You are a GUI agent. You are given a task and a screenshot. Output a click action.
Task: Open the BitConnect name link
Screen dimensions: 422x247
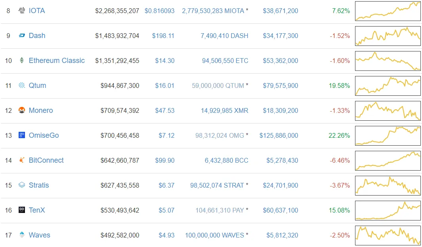[46, 160]
